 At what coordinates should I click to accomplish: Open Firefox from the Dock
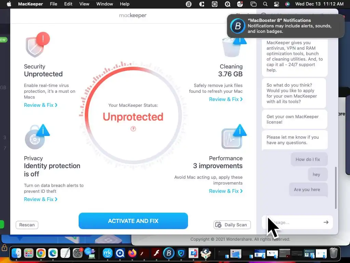[x=132, y=253]
